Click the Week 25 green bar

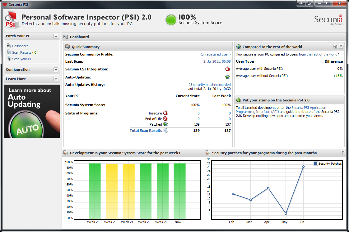(x=146, y=191)
